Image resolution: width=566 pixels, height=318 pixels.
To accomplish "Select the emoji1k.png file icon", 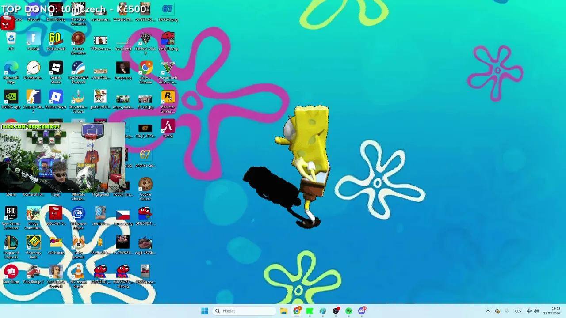I will point(168,42).
